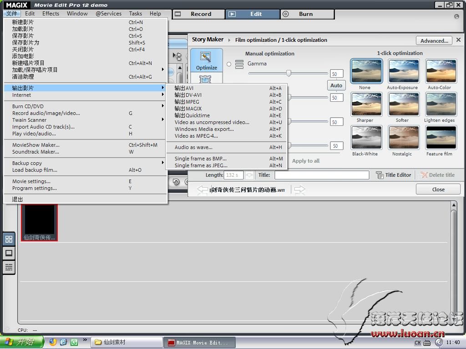Viewport: 466px width, 349px height.
Task: Select the Black-White preset
Action: [366, 137]
